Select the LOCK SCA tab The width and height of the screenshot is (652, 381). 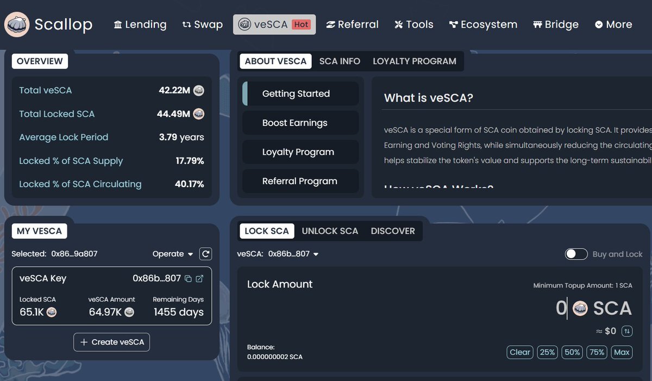[267, 231]
